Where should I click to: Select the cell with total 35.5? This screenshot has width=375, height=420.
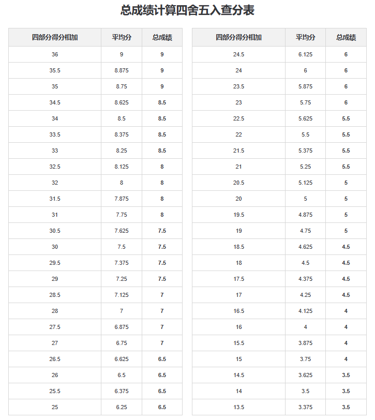(55, 70)
